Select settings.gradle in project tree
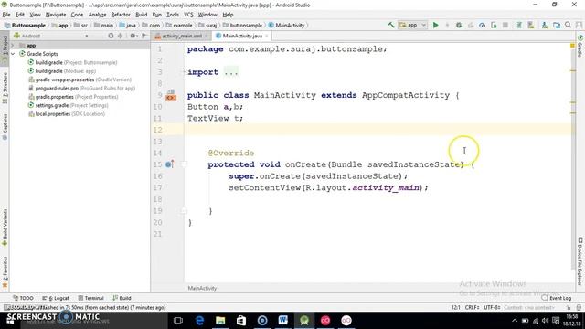The width and height of the screenshot is (585, 329). (68, 105)
